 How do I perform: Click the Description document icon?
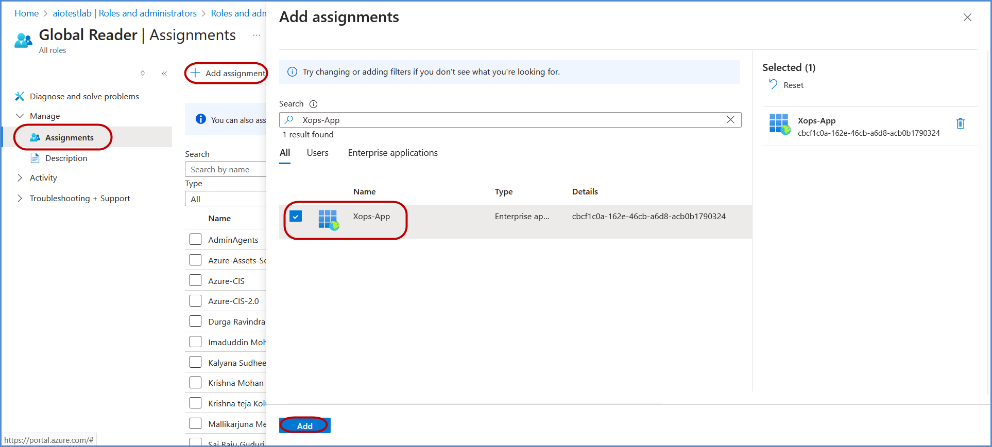pyautogui.click(x=35, y=158)
